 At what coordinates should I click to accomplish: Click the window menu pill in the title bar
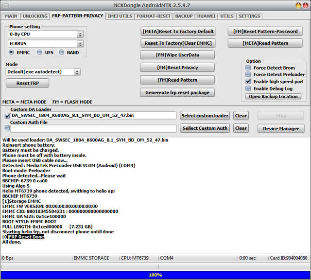pyautogui.click(x=6, y=5)
